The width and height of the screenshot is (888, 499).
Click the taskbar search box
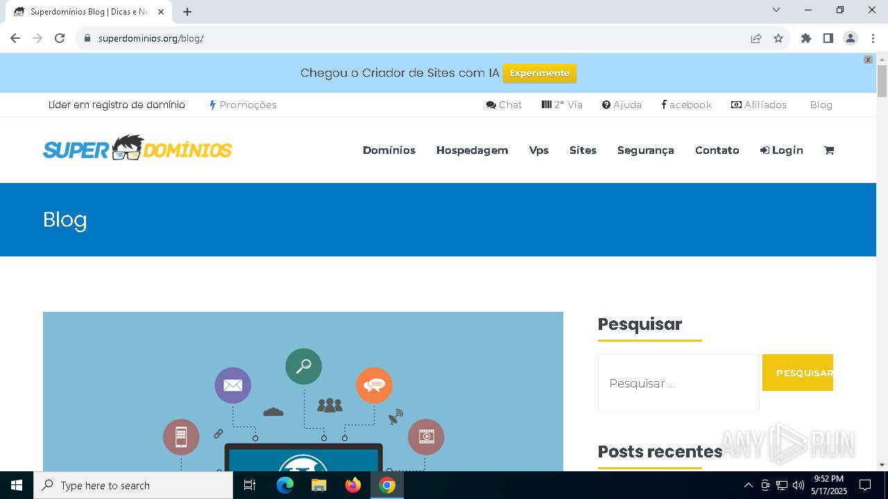(133, 485)
